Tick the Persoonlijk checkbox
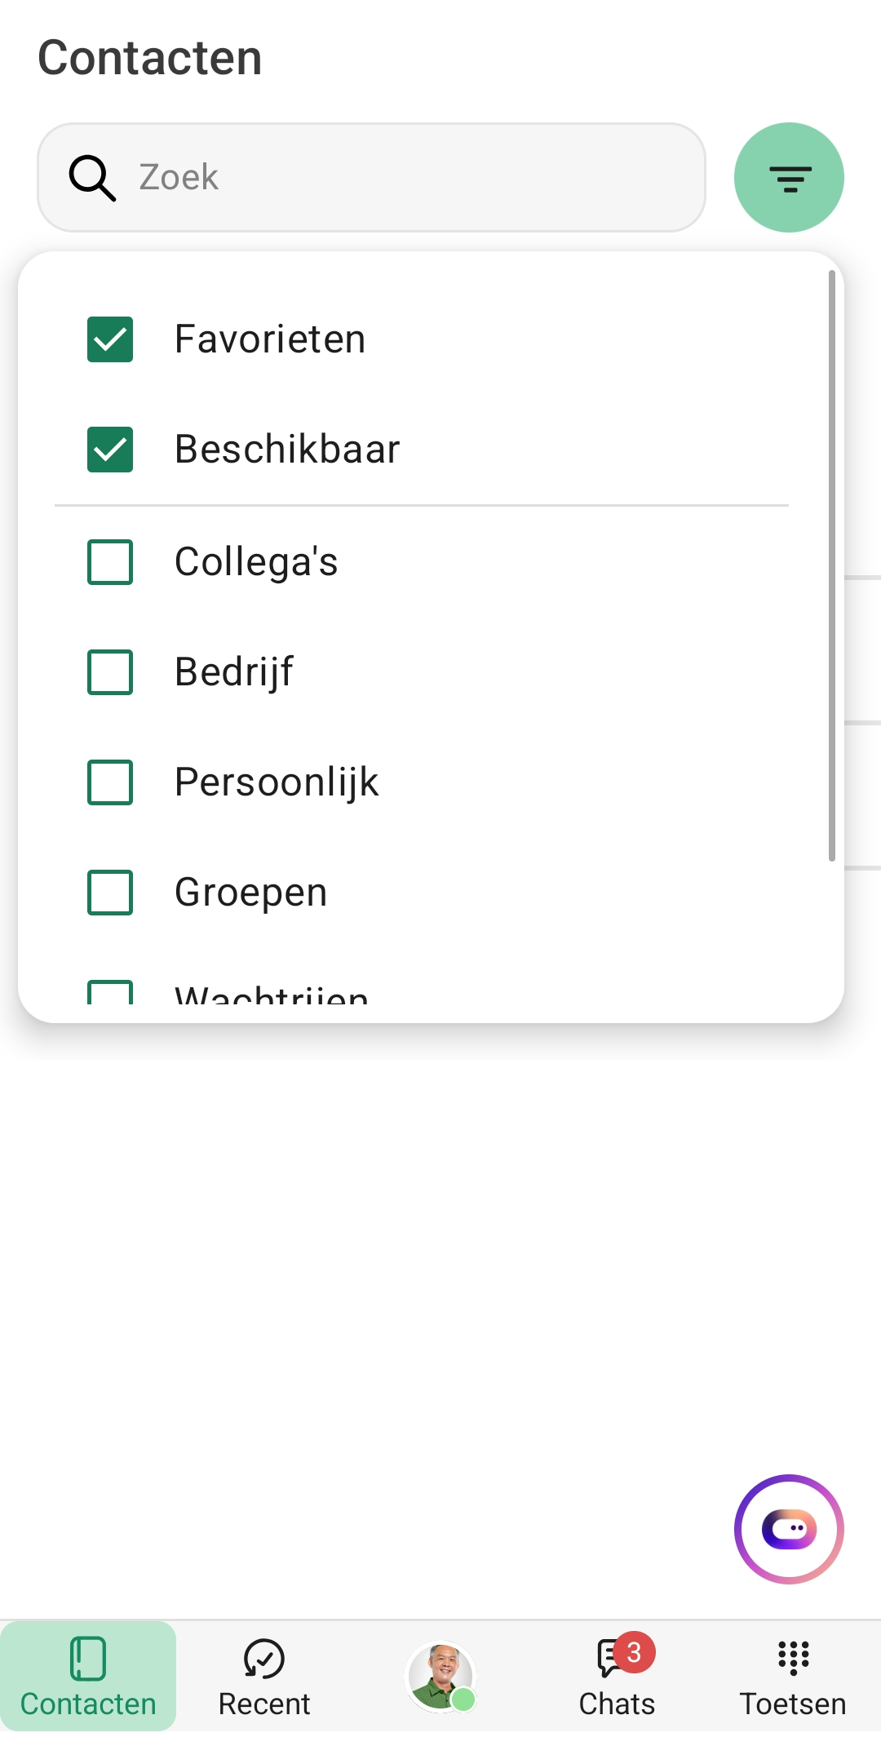The height and width of the screenshot is (1746, 881). (x=110, y=782)
